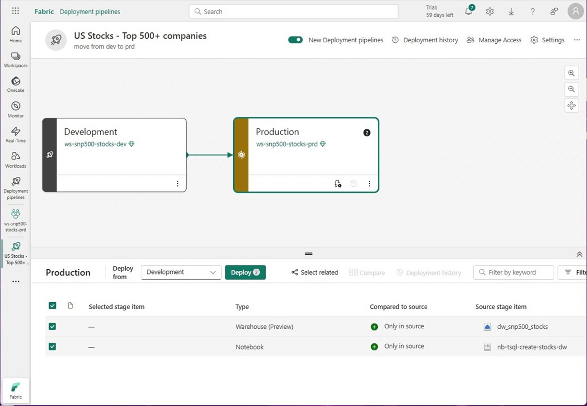Fit pipeline canvas to view
The height and width of the screenshot is (406, 587).
(x=572, y=105)
